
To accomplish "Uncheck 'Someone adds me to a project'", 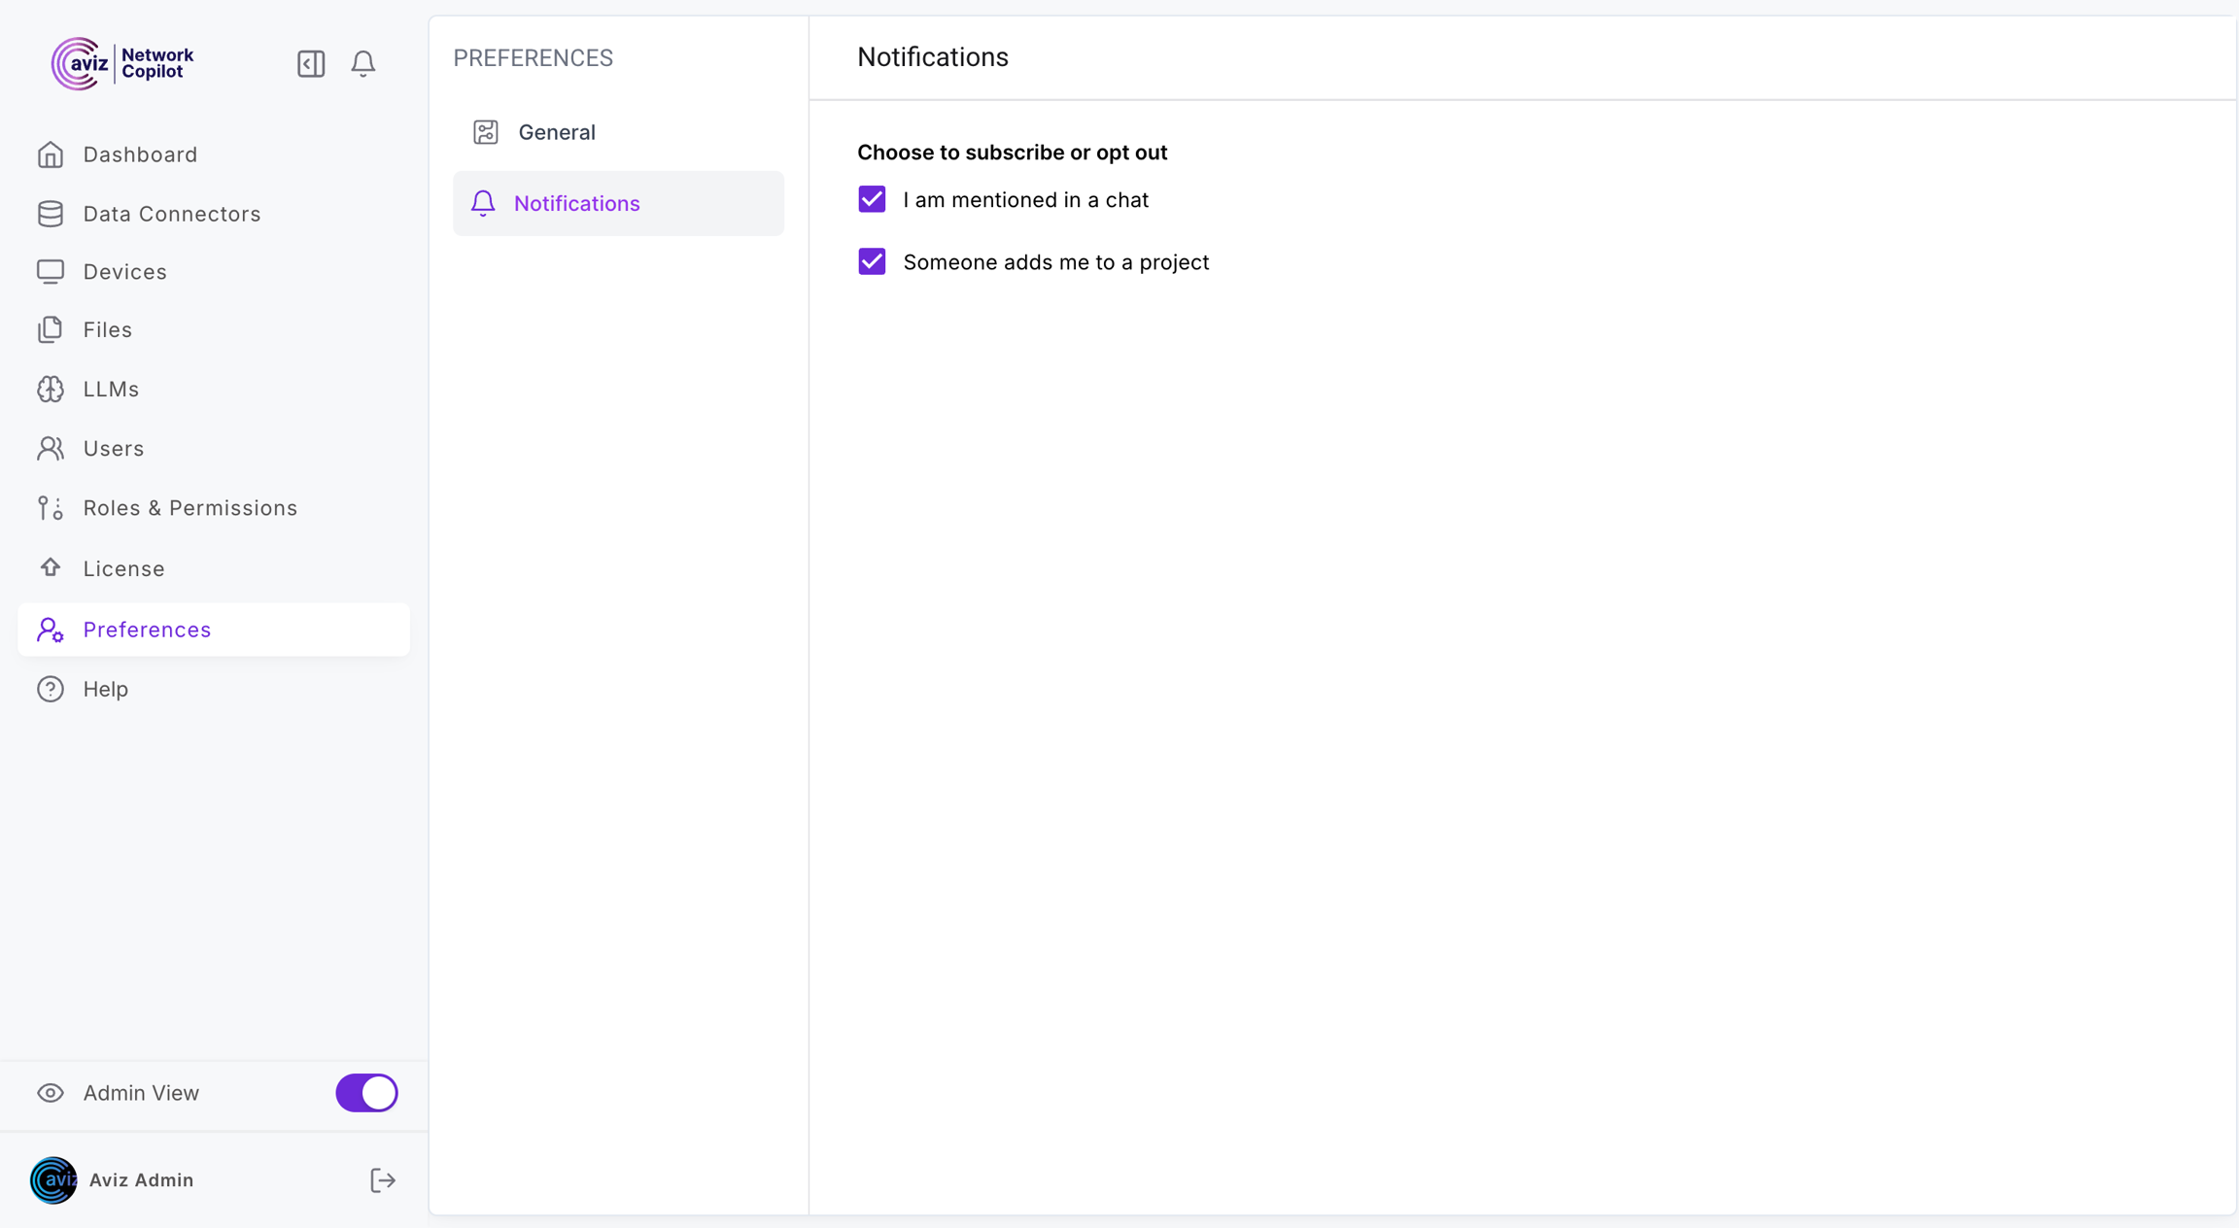I will [x=872, y=261].
